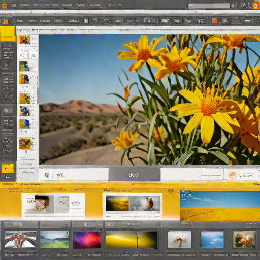This screenshot has height=260, width=260.
Task: Click the dark gray center button below the photo
Action: coord(134,175)
